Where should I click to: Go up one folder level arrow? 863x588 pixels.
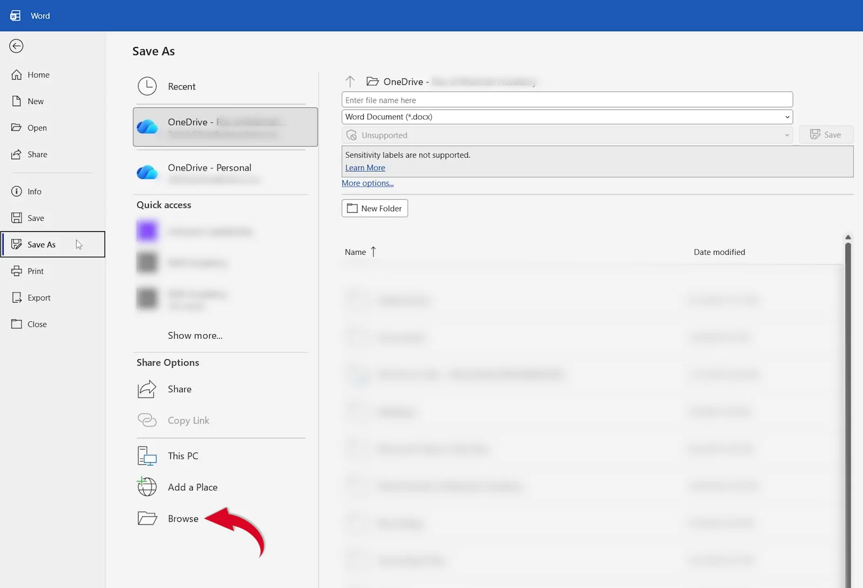[x=350, y=81]
